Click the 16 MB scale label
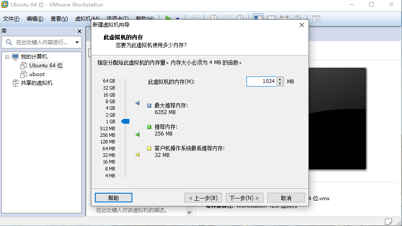This screenshot has width=402, height=226. pyautogui.click(x=109, y=162)
